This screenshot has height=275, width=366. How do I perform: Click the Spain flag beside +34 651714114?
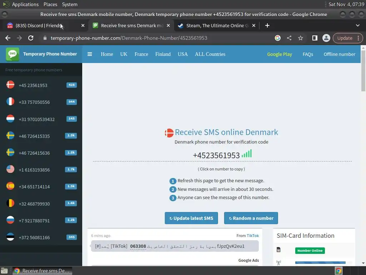[x=10, y=186]
